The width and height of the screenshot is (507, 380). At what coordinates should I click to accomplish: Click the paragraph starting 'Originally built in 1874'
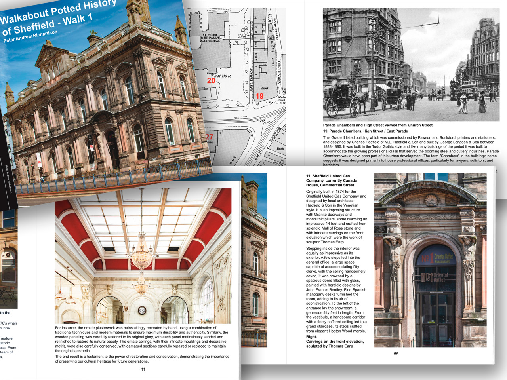point(336,217)
